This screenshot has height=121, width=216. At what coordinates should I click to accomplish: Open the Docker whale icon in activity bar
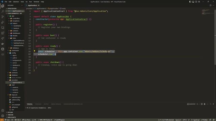click(3, 44)
